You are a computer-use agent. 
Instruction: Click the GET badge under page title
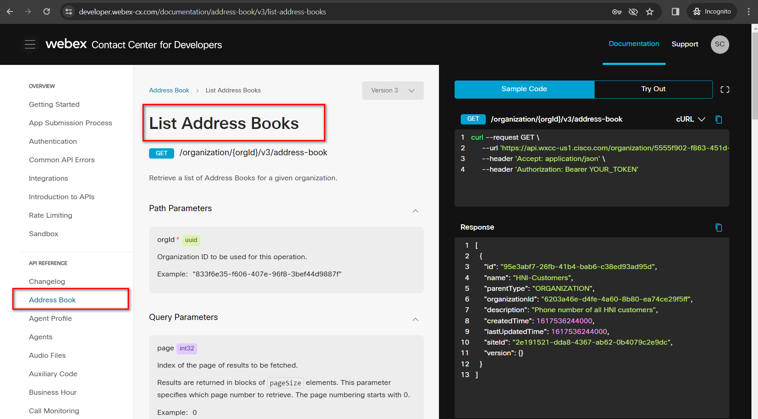[x=161, y=153]
